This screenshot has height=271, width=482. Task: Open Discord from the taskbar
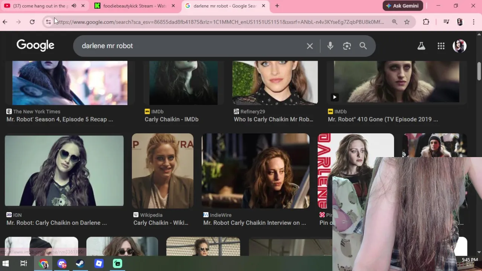(x=62, y=263)
